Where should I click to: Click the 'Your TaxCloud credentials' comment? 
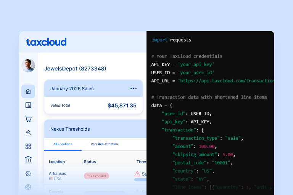(x=187, y=56)
